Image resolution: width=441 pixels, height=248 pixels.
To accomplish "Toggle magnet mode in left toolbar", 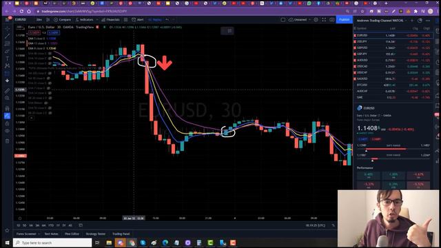I will pos(8,108).
